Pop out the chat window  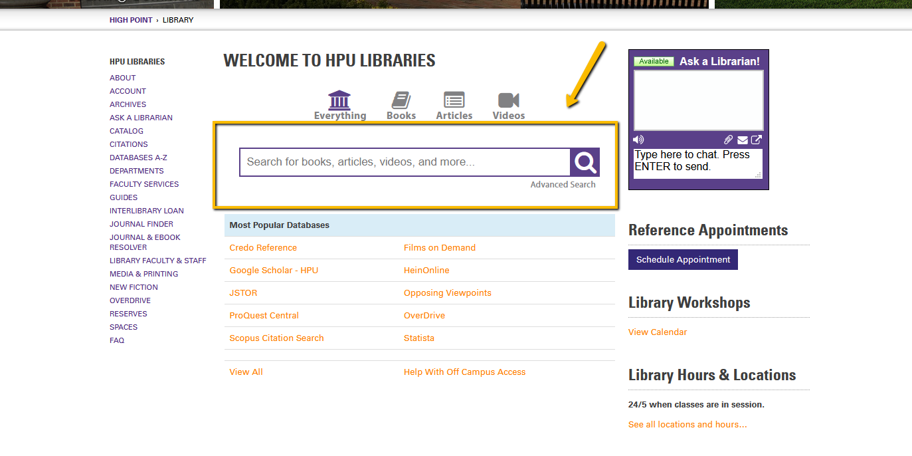(757, 140)
